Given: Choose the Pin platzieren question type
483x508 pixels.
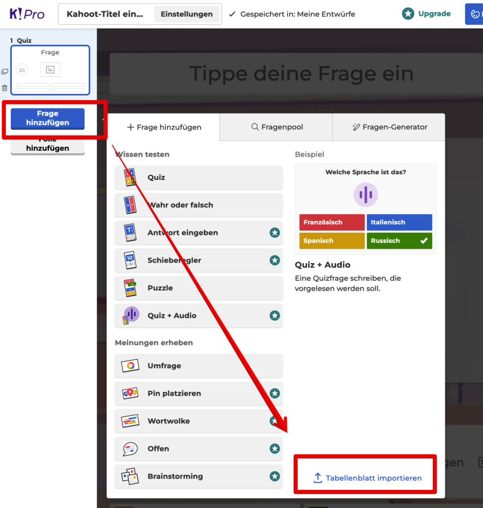Looking at the screenshot, I should click(198, 393).
